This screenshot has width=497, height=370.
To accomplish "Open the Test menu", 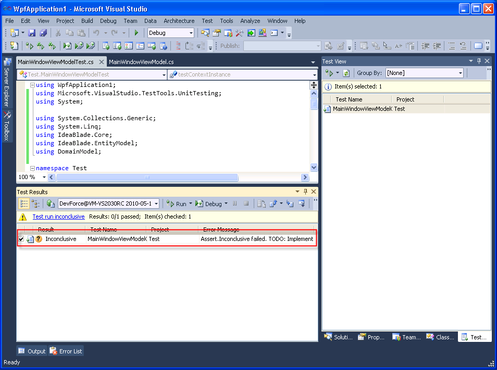I will (x=207, y=21).
